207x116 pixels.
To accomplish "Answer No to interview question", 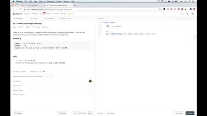I will tap(53, 76).
